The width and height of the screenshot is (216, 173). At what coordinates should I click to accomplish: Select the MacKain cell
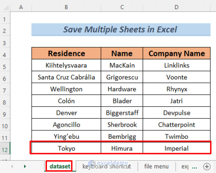point(122,65)
